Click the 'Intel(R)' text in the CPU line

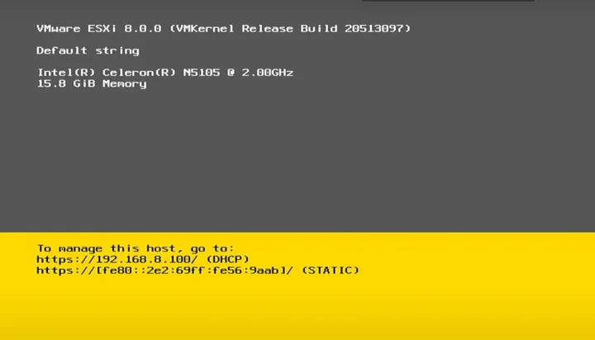pos(65,73)
